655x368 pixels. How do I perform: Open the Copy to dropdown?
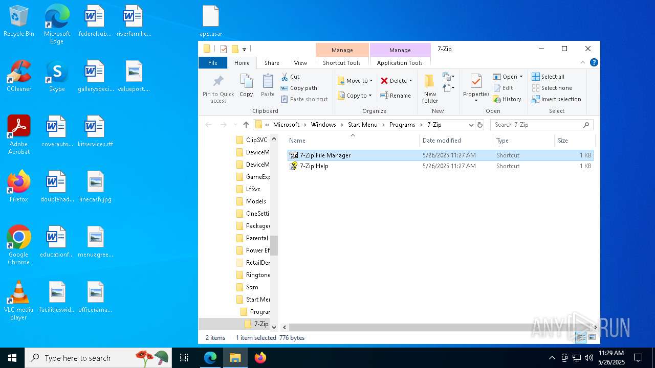[355, 96]
